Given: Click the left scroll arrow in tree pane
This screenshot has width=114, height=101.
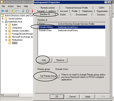Looking at the screenshot, I should 2,95.
